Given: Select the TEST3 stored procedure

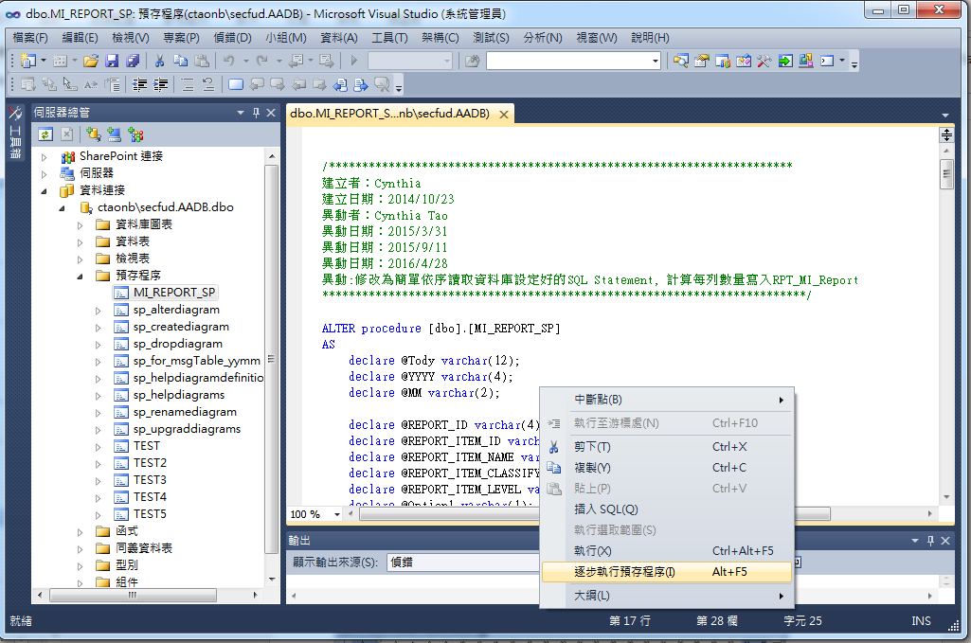Looking at the screenshot, I should point(150,480).
